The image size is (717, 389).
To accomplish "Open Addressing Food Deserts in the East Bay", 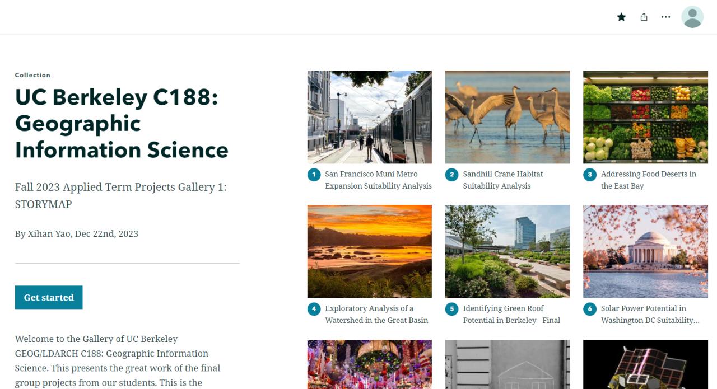I will point(648,180).
